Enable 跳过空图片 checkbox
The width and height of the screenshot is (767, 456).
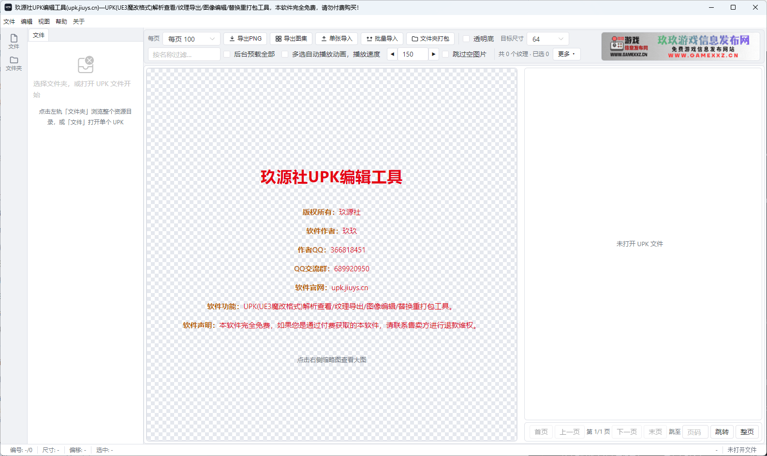click(x=445, y=54)
